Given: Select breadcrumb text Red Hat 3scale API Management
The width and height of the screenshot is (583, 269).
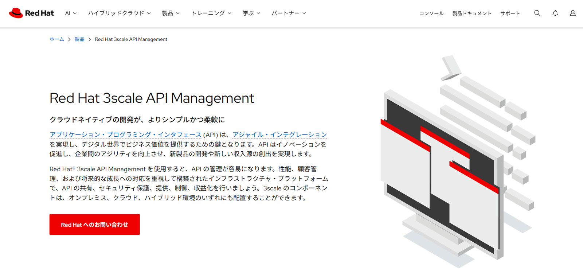Looking at the screenshot, I should click(x=131, y=39).
